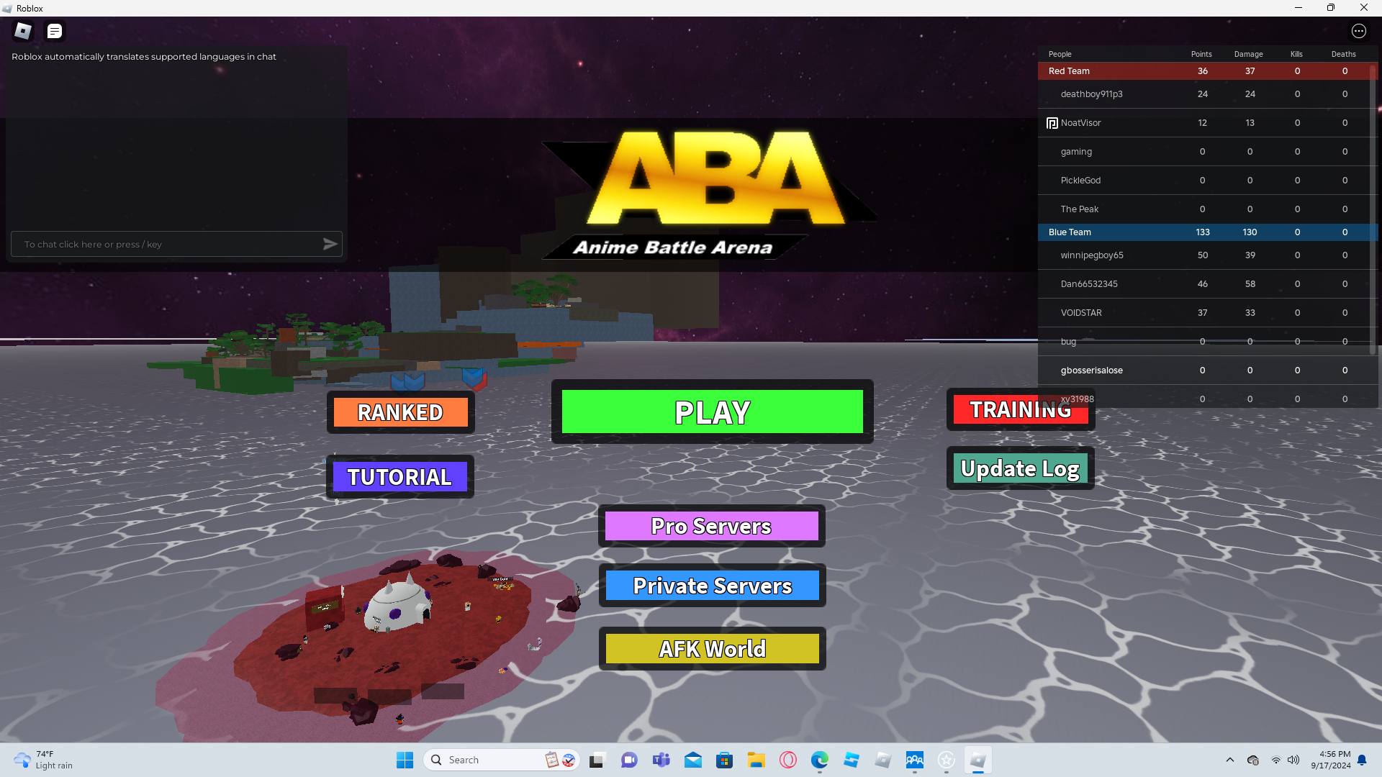Open Microsoft Store taskbar icon
The height and width of the screenshot is (777, 1382).
724,760
